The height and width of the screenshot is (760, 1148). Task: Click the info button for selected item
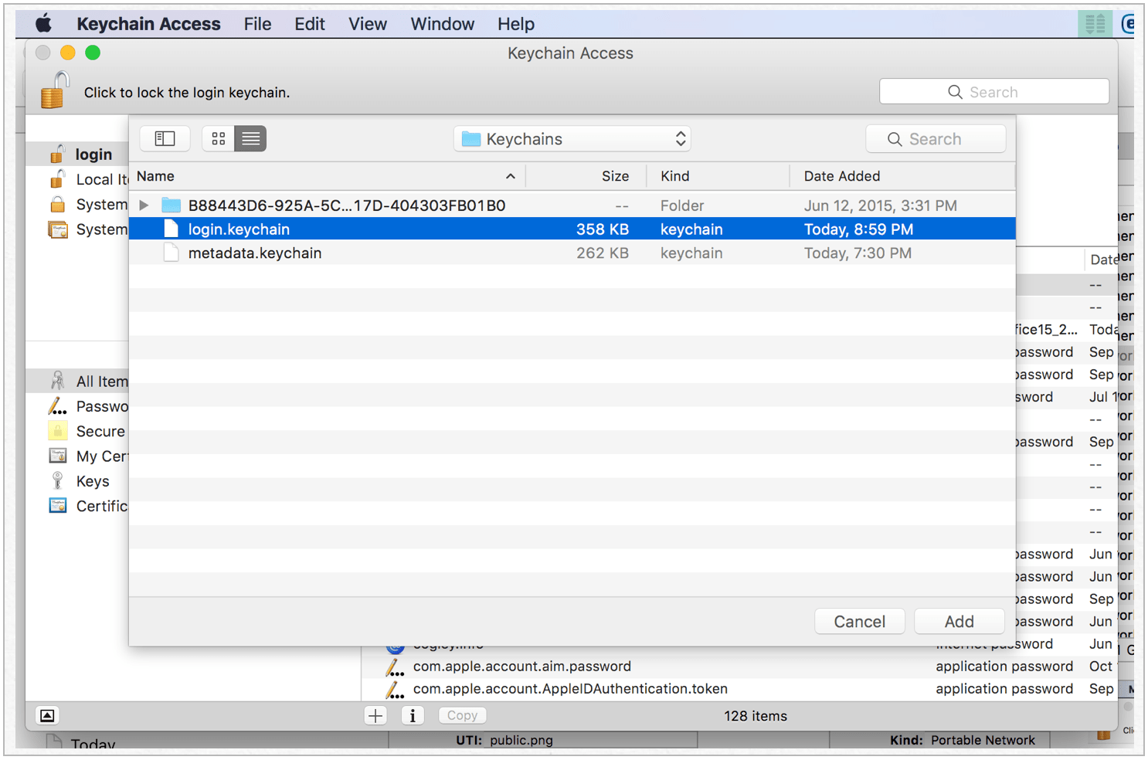pos(413,716)
